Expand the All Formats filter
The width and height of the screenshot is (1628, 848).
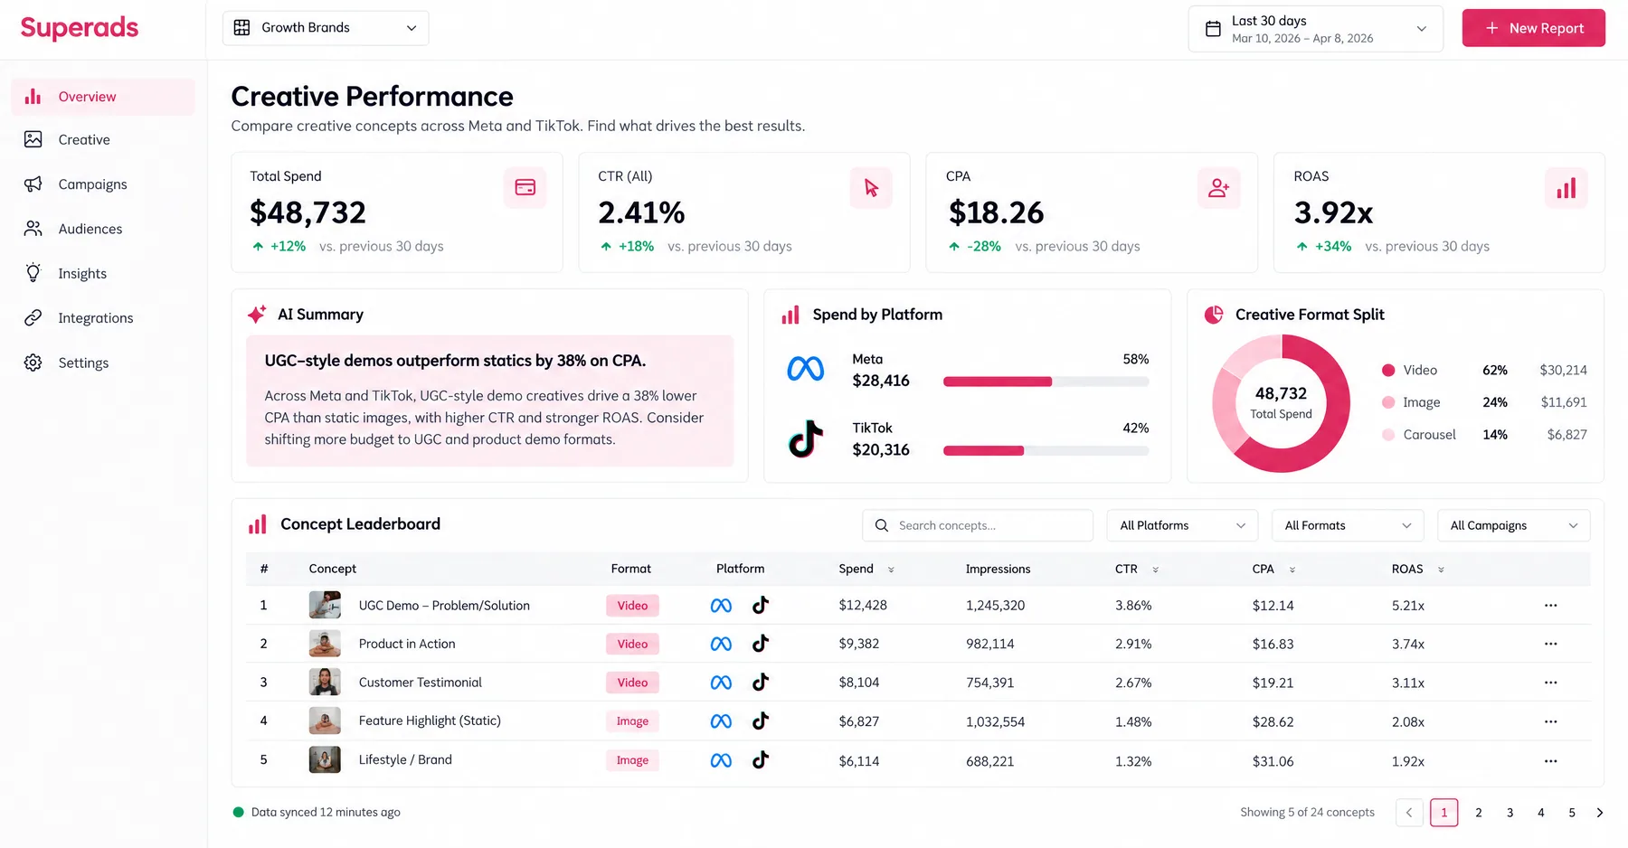pos(1348,525)
